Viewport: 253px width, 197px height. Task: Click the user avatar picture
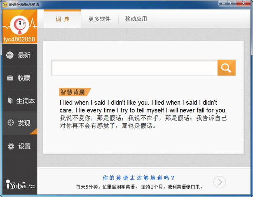coord(20,25)
